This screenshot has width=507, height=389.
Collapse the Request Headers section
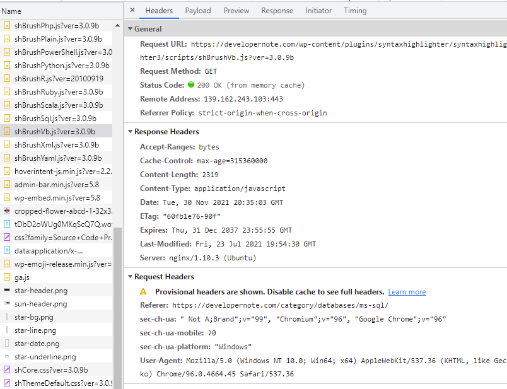(130, 277)
